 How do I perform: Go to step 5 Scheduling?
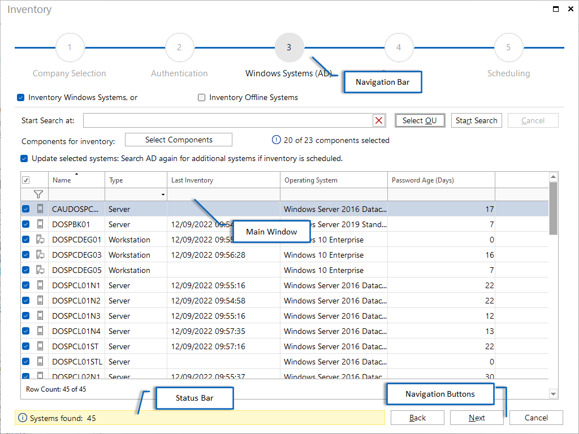[x=508, y=47]
